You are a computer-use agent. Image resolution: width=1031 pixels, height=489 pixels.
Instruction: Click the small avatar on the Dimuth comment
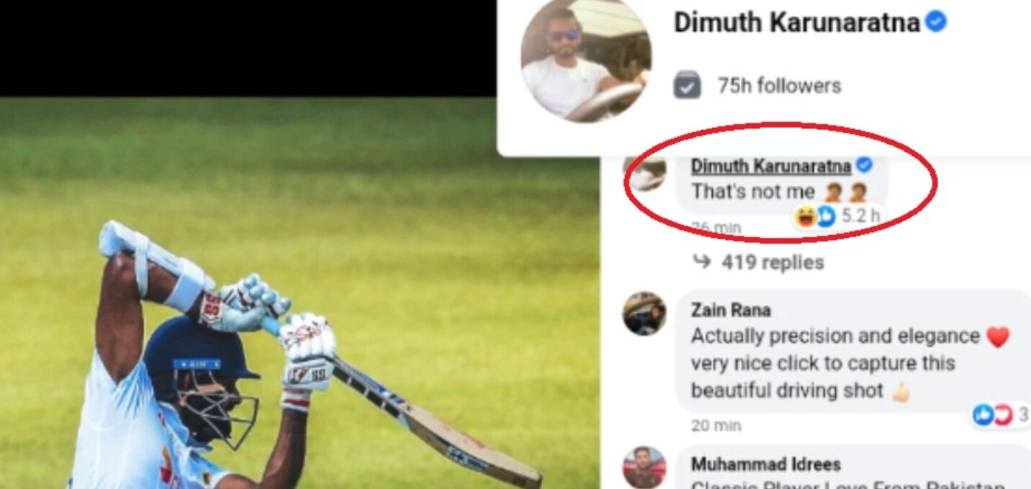tap(644, 173)
